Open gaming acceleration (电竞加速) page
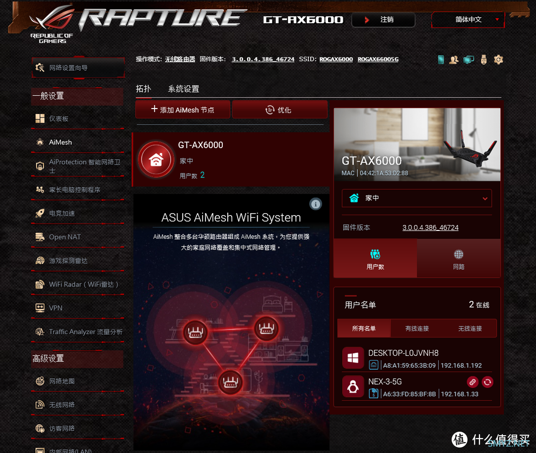Screen dimensions: 536x453 78,213
